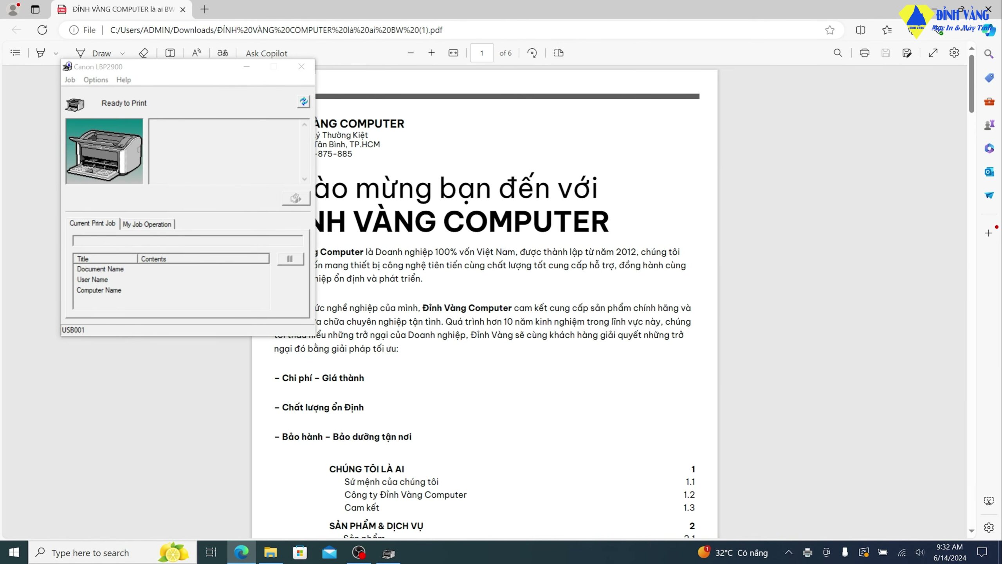Screen dimensions: 1002x564
Task: Activate the Draw tool
Action: 94,53
